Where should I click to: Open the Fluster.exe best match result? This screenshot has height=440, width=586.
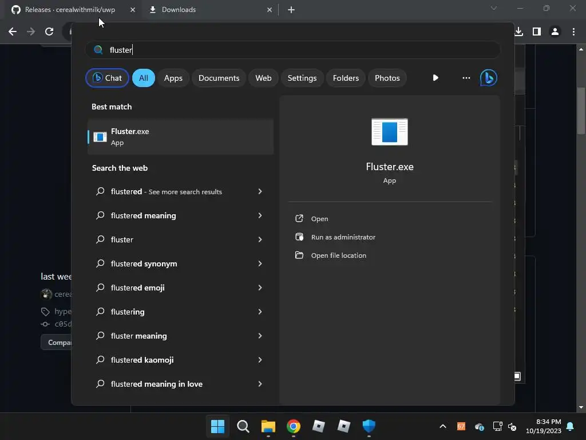[180, 136]
